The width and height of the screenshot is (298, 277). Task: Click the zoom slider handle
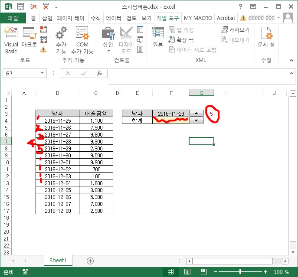(240, 272)
